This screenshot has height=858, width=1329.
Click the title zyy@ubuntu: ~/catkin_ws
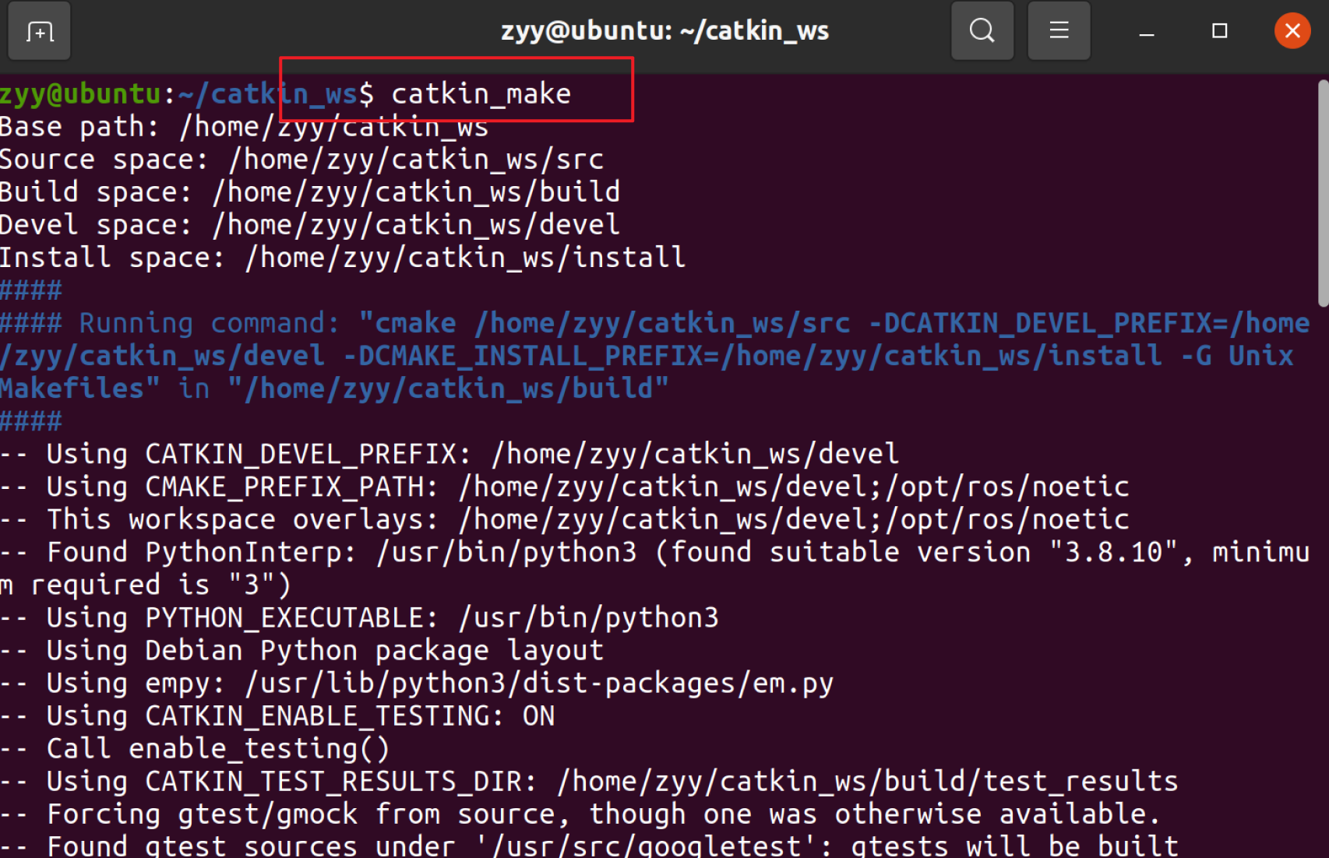click(x=664, y=31)
